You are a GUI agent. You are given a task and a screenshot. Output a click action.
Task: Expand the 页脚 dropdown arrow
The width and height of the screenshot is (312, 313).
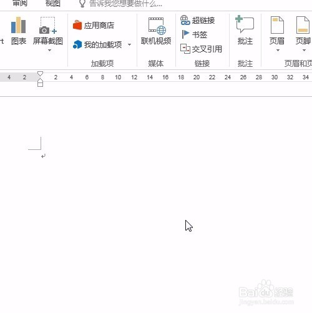tap(304, 50)
